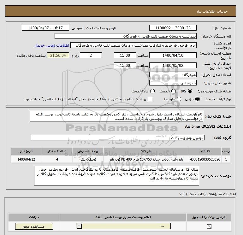Click اطلاعات مجوزهای ارائه خدمت / کالا heading
Screen dimensions: 243x235
click(x=208, y=194)
